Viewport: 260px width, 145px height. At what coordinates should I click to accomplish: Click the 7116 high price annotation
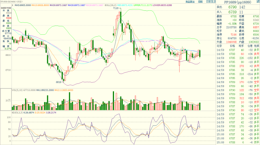point(116,8)
